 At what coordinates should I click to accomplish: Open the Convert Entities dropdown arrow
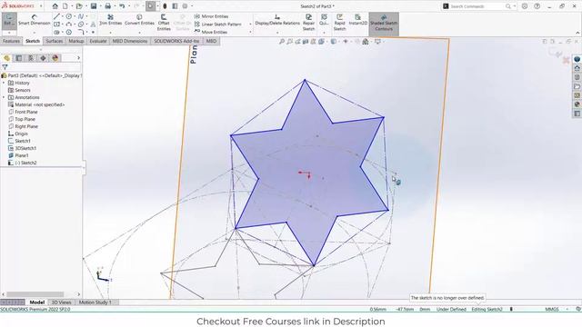pos(139,33)
